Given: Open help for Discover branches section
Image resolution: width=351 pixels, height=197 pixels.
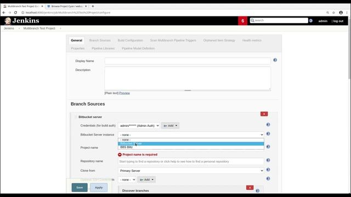Looking at the screenshot, I should 257,191.
